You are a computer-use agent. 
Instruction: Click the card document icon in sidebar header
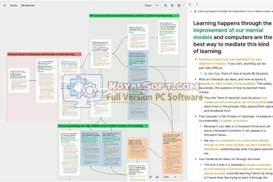[195, 11]
